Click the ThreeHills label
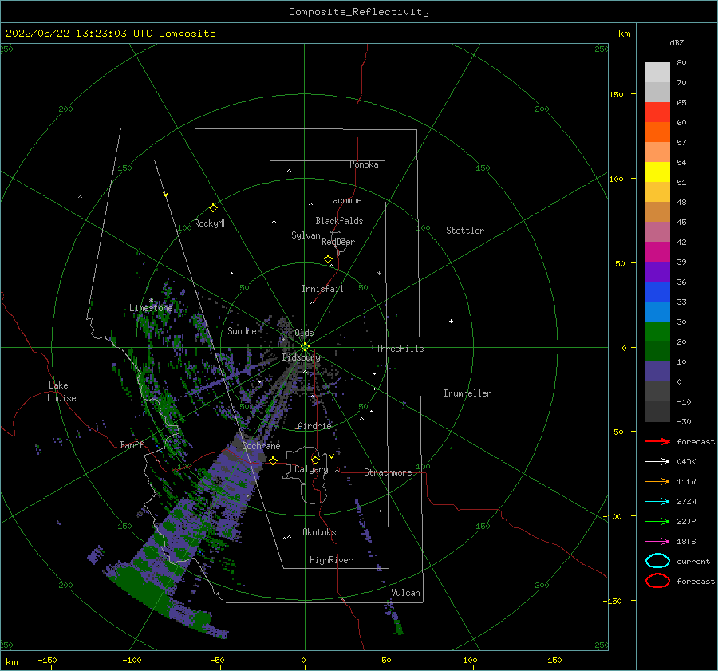This screenshot has height=671, width=718. point(400,349)
